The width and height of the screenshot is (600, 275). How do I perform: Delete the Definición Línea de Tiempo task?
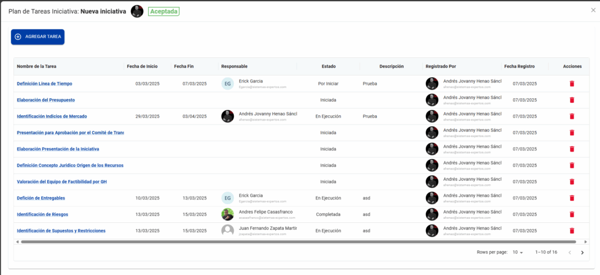[x=572, y=84]
